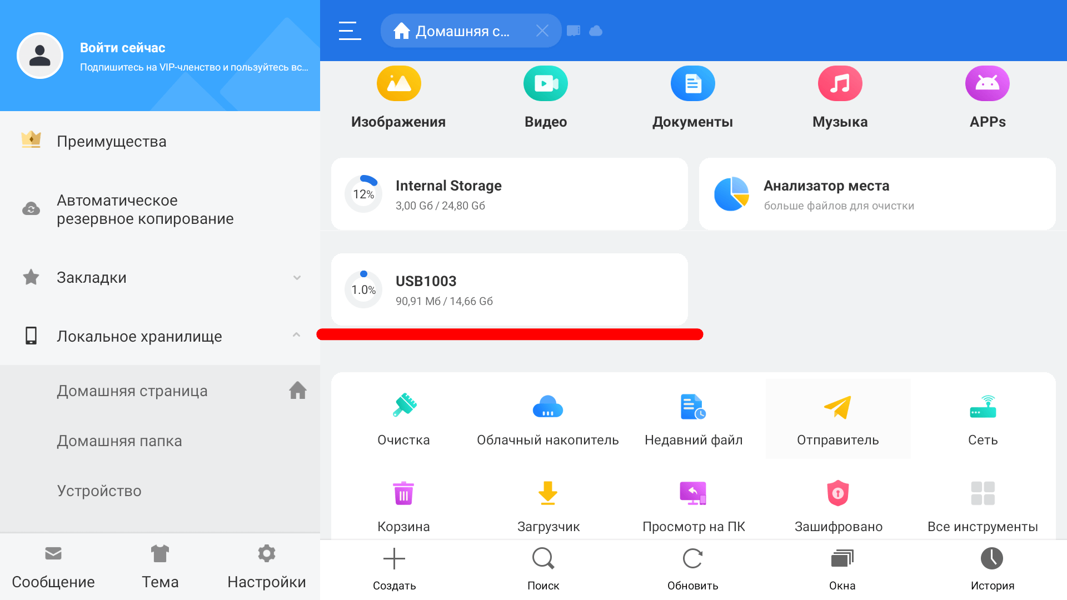1067x600 pixels.
Task: Open the Загрузчик downloader
Action: (x=549, y=507)
